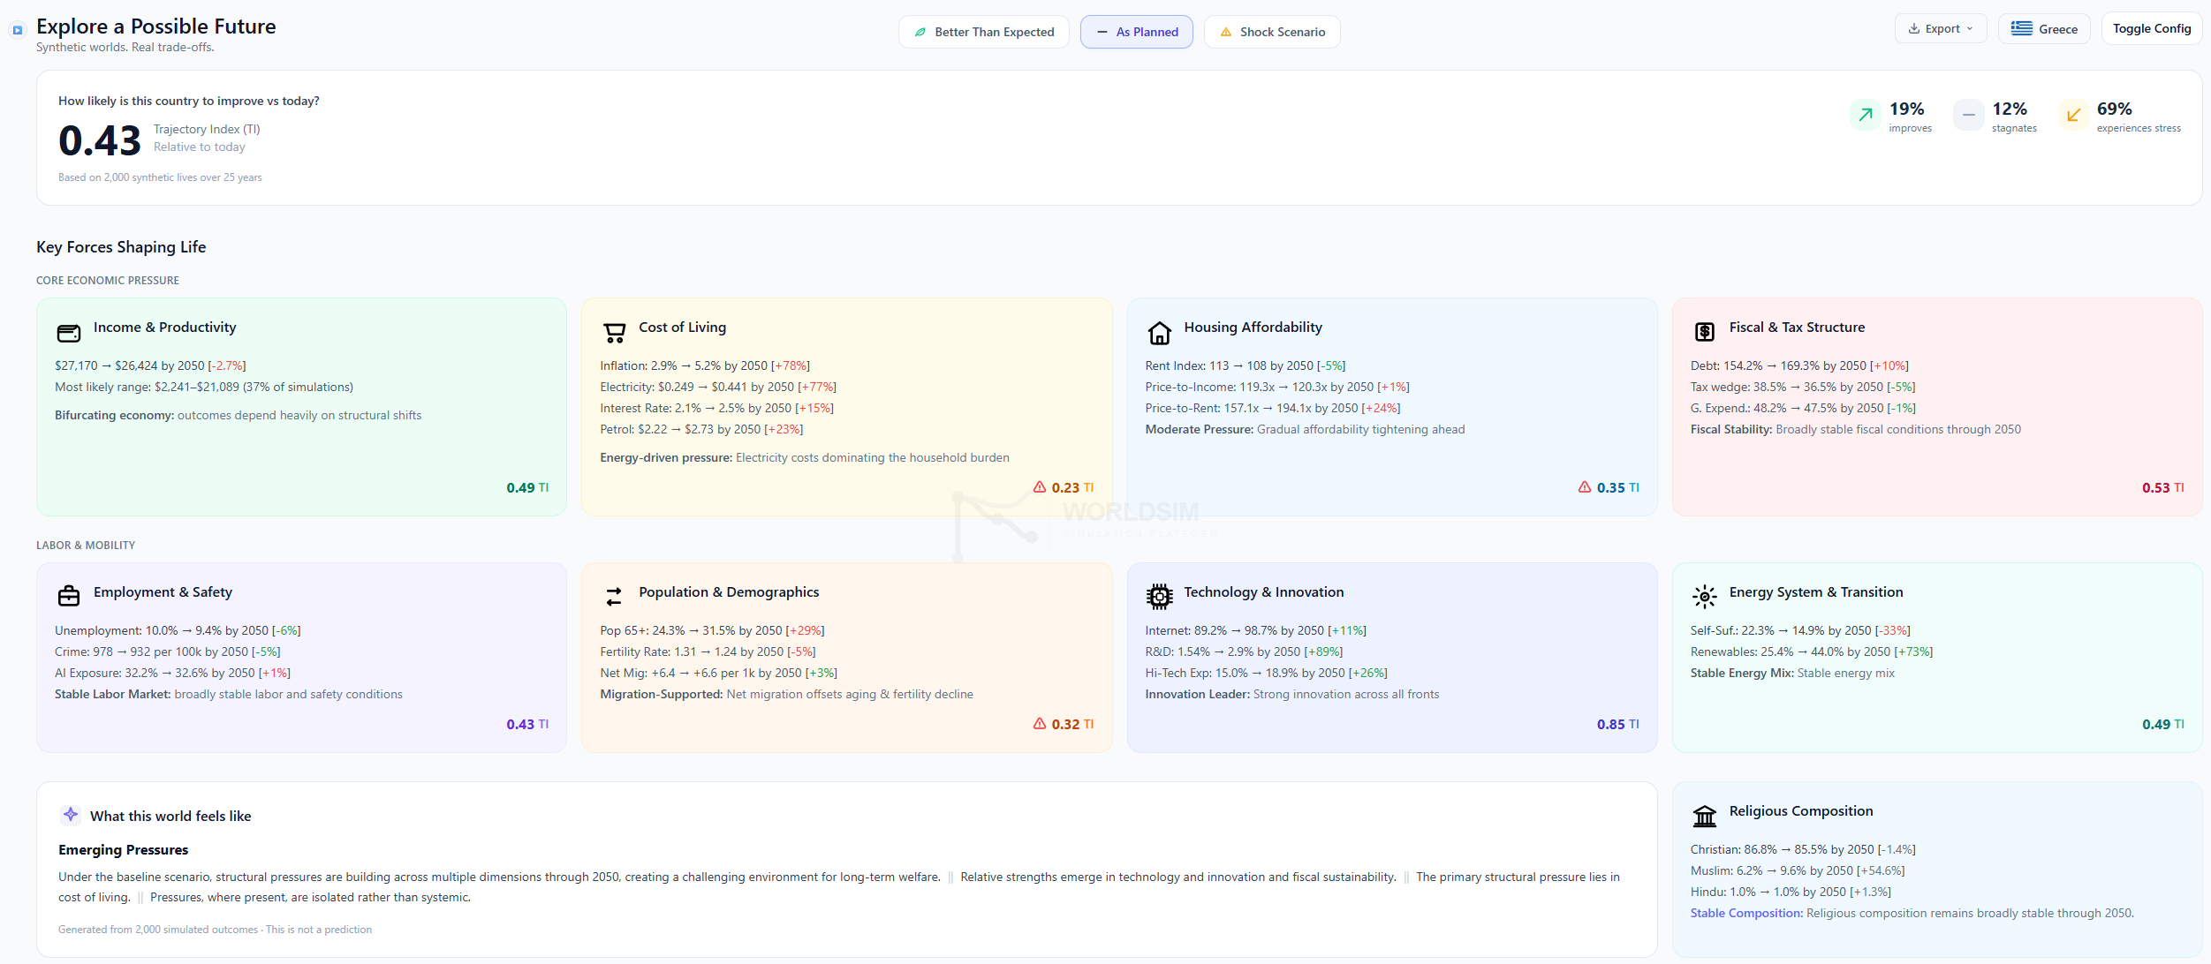Screen dimensions: 2211x964
Task: Activate the Shock Scenario option
Action: tap(1271, 32)
